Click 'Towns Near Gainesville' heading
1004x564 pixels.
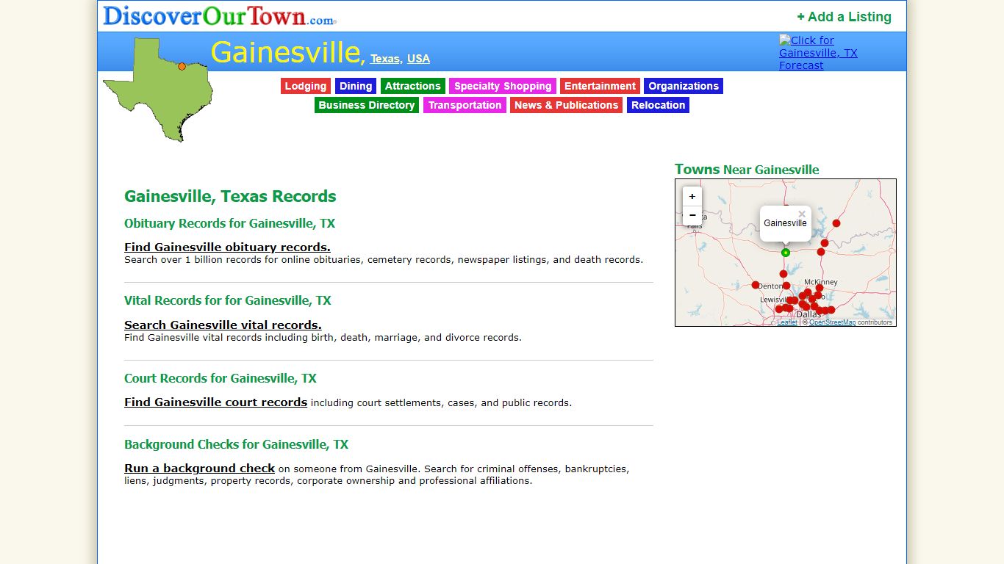coord(747,170)
